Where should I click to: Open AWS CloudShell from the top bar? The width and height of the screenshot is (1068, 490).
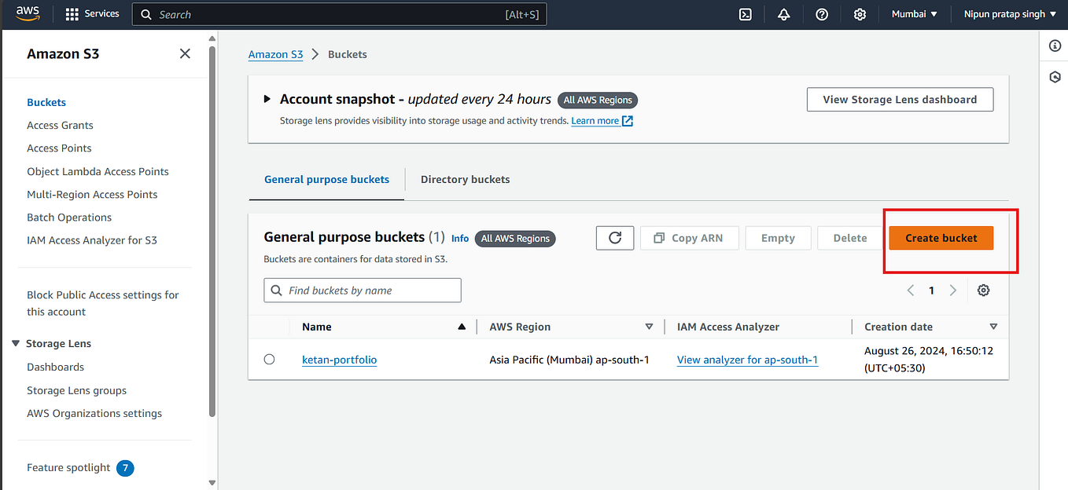745,14
